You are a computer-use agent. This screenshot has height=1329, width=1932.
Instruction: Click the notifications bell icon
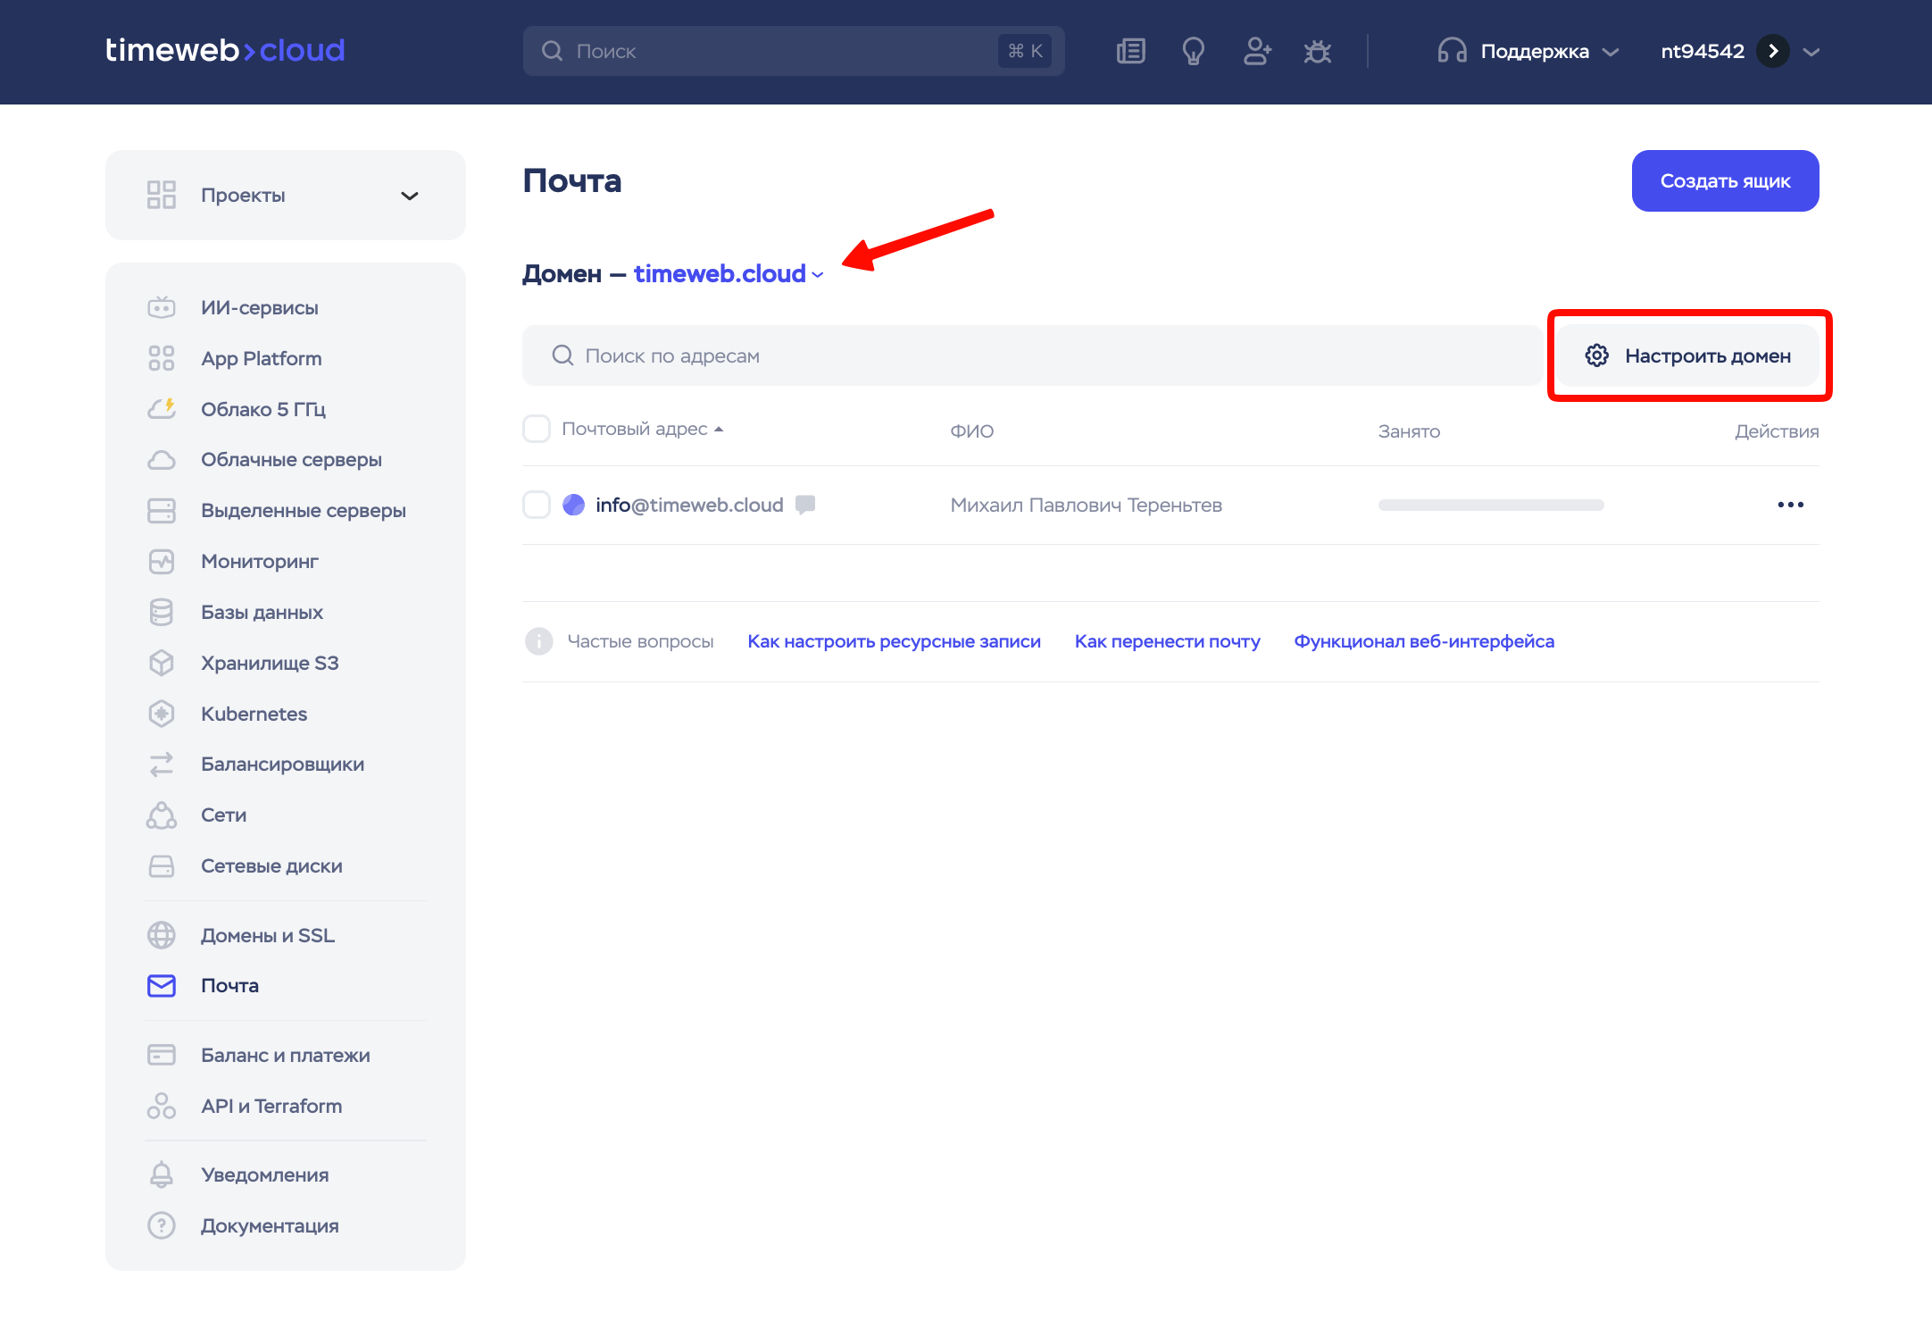tap(162, 1174)
